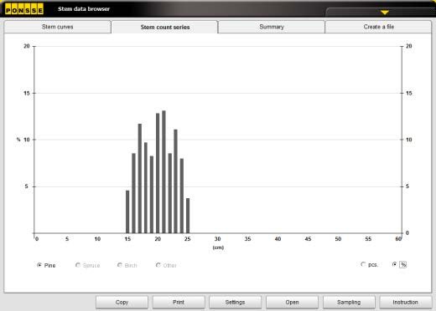Open the Summary tab
The height and width of the screenshot is (311, 436).
(x=272, y=27)
